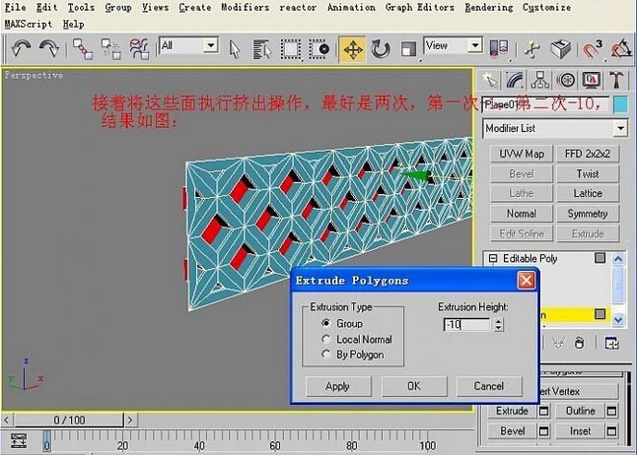The width and height of the screenshot is (637, 455).
Task: Toggle Window/Crossing selection icon
Action: click(319, 49)
